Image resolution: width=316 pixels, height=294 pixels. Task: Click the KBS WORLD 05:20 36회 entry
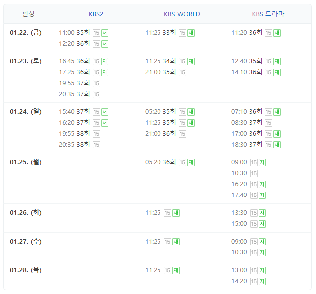160,162
